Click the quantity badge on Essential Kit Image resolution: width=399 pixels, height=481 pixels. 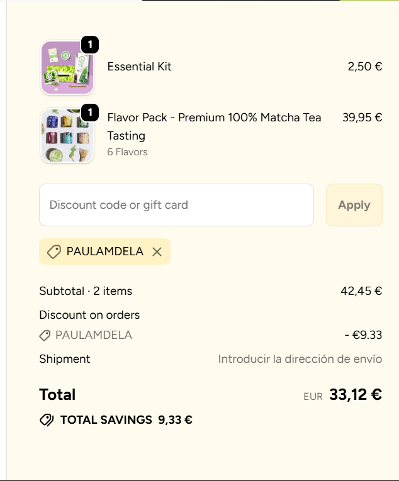click(90, 44)
